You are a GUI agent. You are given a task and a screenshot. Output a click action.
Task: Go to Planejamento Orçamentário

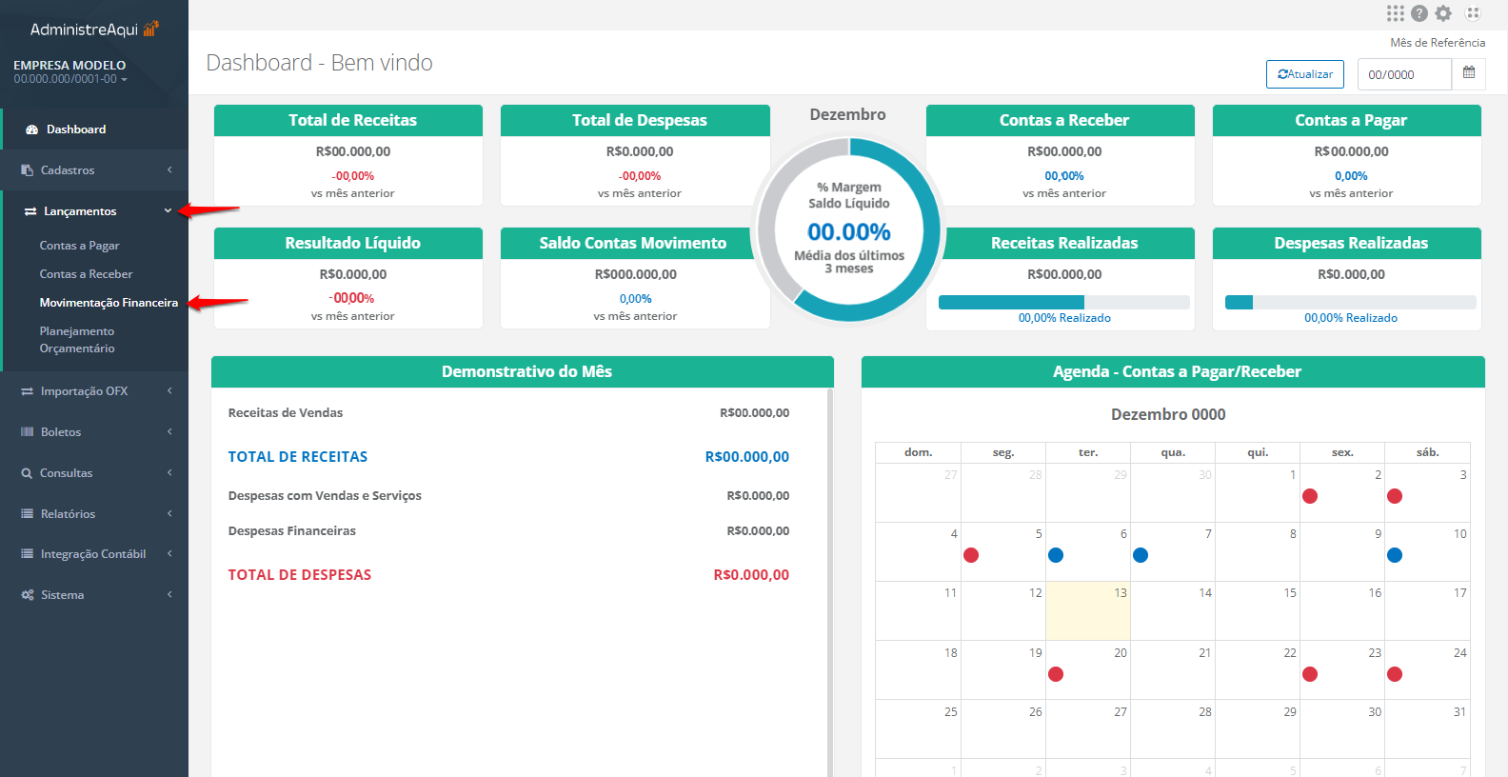(x=77, y=340)
